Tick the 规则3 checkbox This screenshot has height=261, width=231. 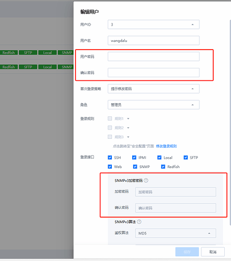110,137
